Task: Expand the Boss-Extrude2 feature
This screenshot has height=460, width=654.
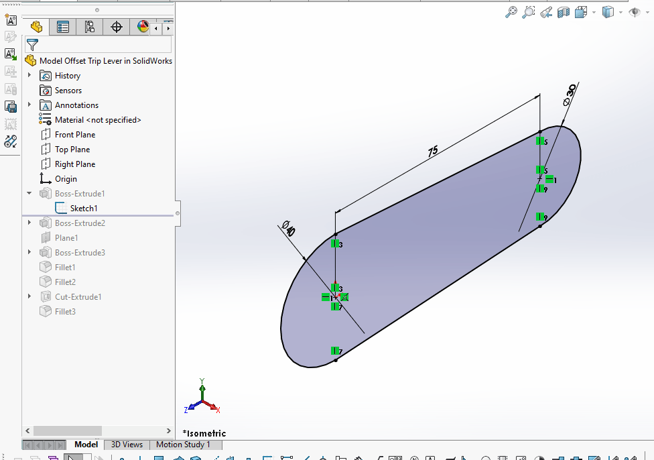Action: pos(29,223)
